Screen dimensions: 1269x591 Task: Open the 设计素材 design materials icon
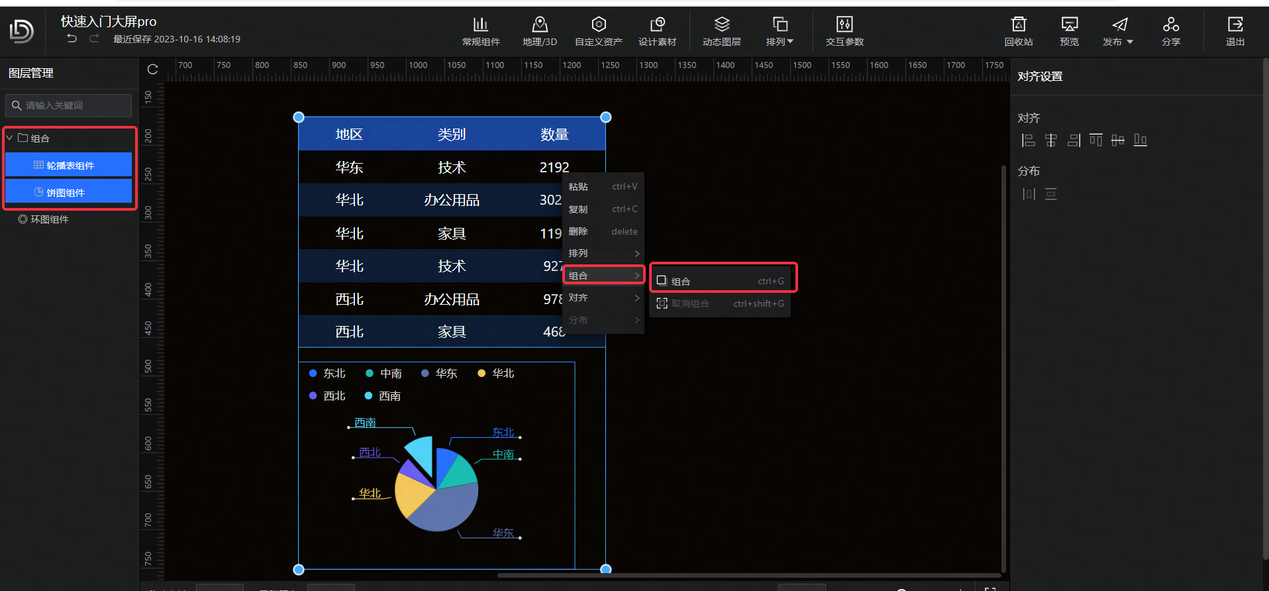pos(657,31)
